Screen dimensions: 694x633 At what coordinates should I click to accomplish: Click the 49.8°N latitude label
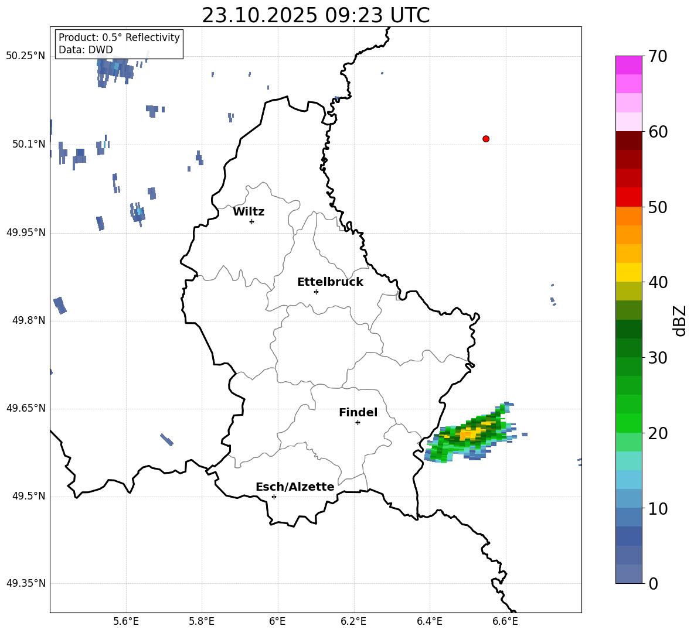(29, 320)
